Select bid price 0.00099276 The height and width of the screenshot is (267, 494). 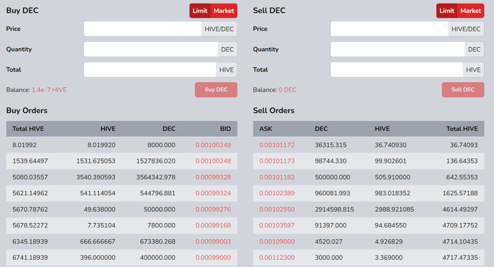(x=213, y=209)
